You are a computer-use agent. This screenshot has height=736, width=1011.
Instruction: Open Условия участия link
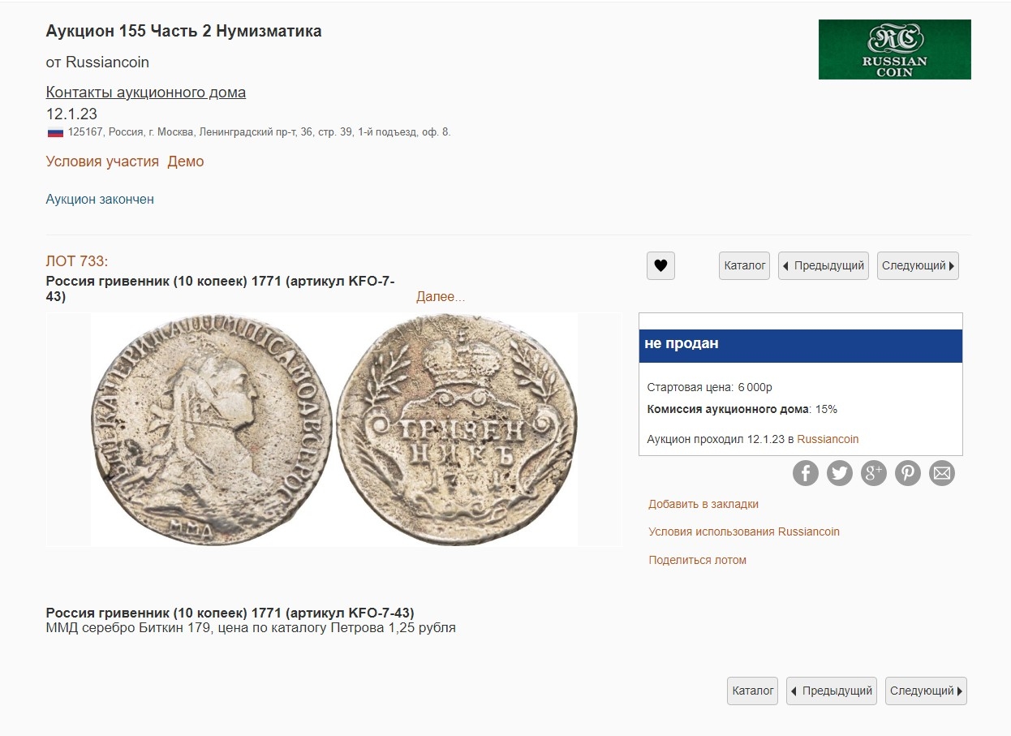(102, 161)
